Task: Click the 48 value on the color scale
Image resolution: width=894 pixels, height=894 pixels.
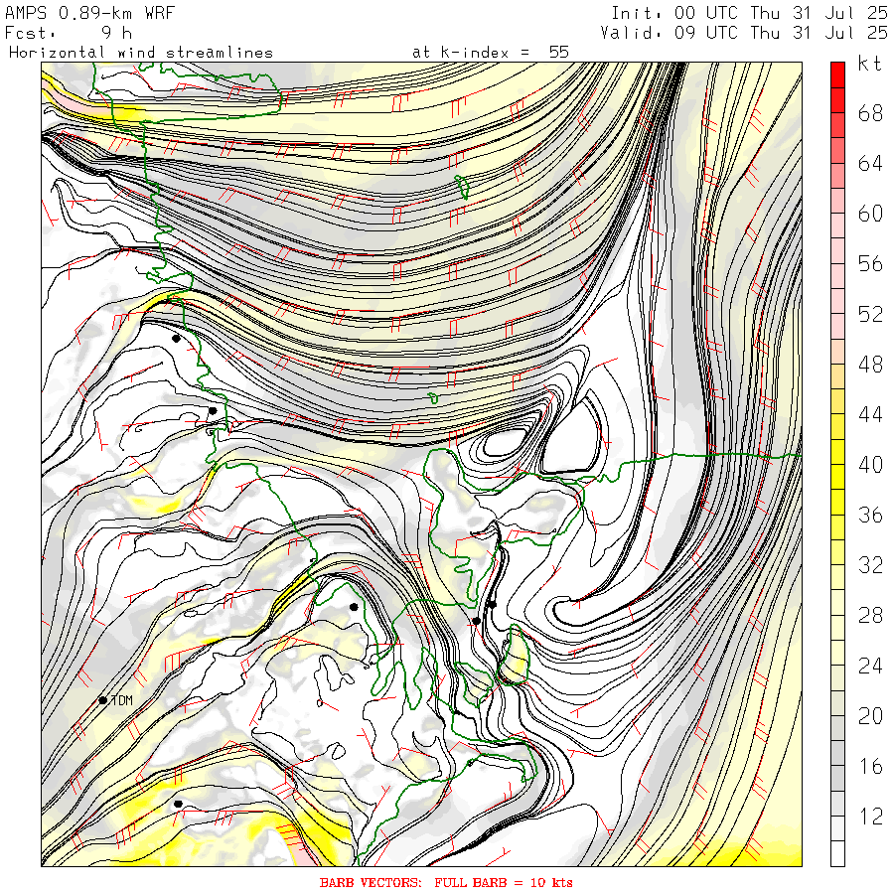Action: point(870,365)
